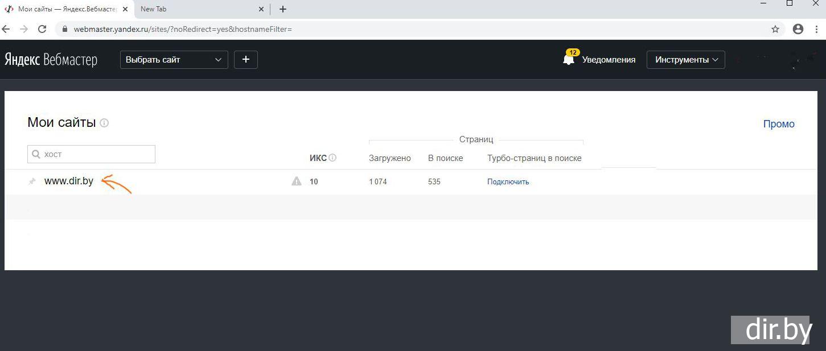Click the browser back arrow
The height and width of the screenshot is (351, 826).
6,29
